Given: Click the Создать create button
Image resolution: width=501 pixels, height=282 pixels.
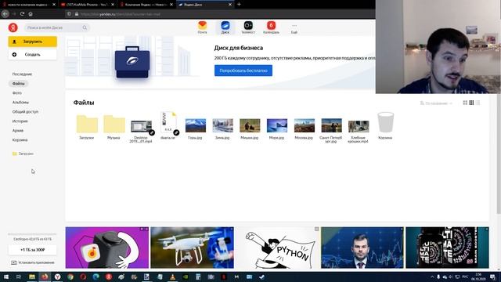Looking at the screenshot, I should [32, 54].
